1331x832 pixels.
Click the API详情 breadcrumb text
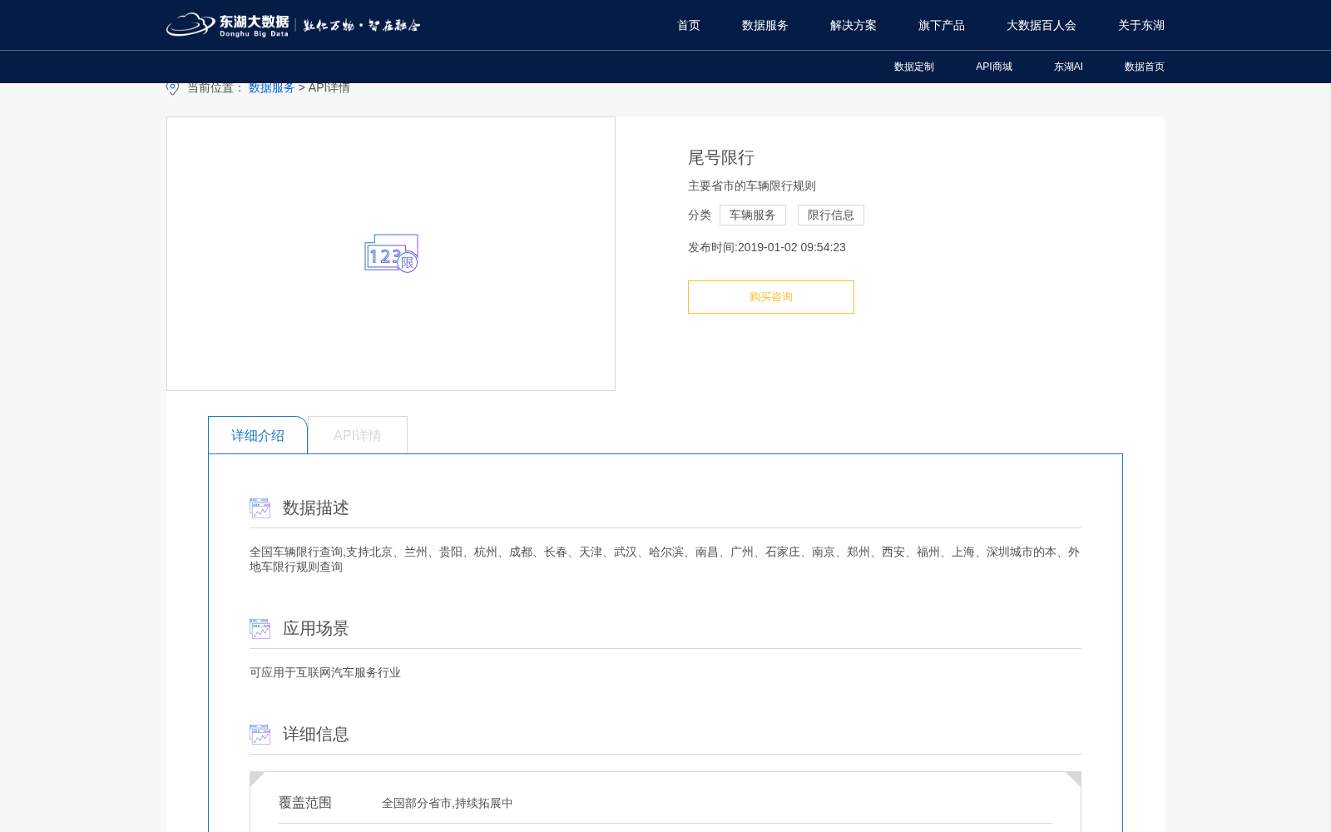(329, 87)
